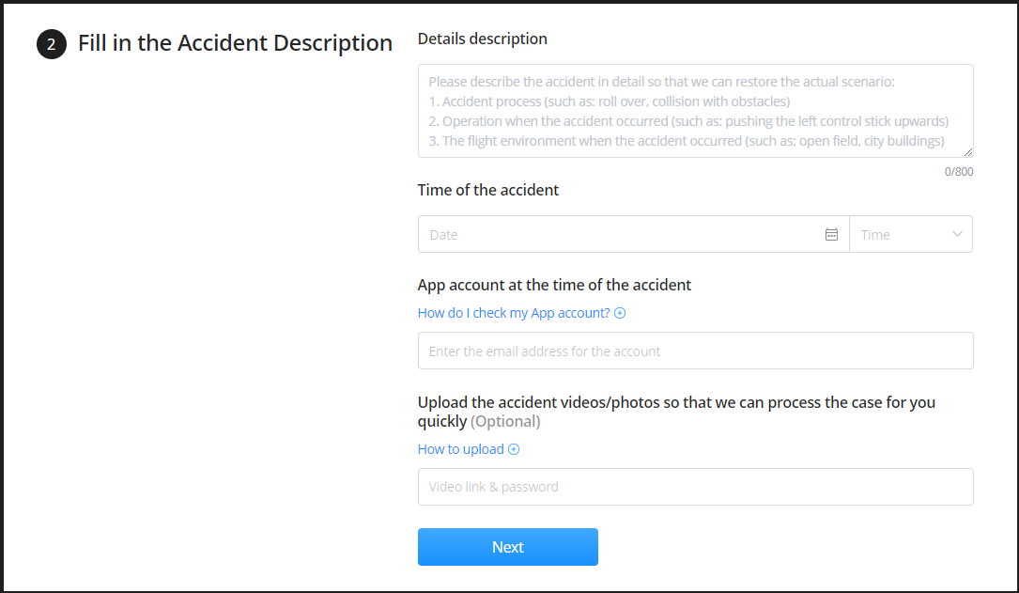Click the "App account at the time" label

click(x=554, y=285)
